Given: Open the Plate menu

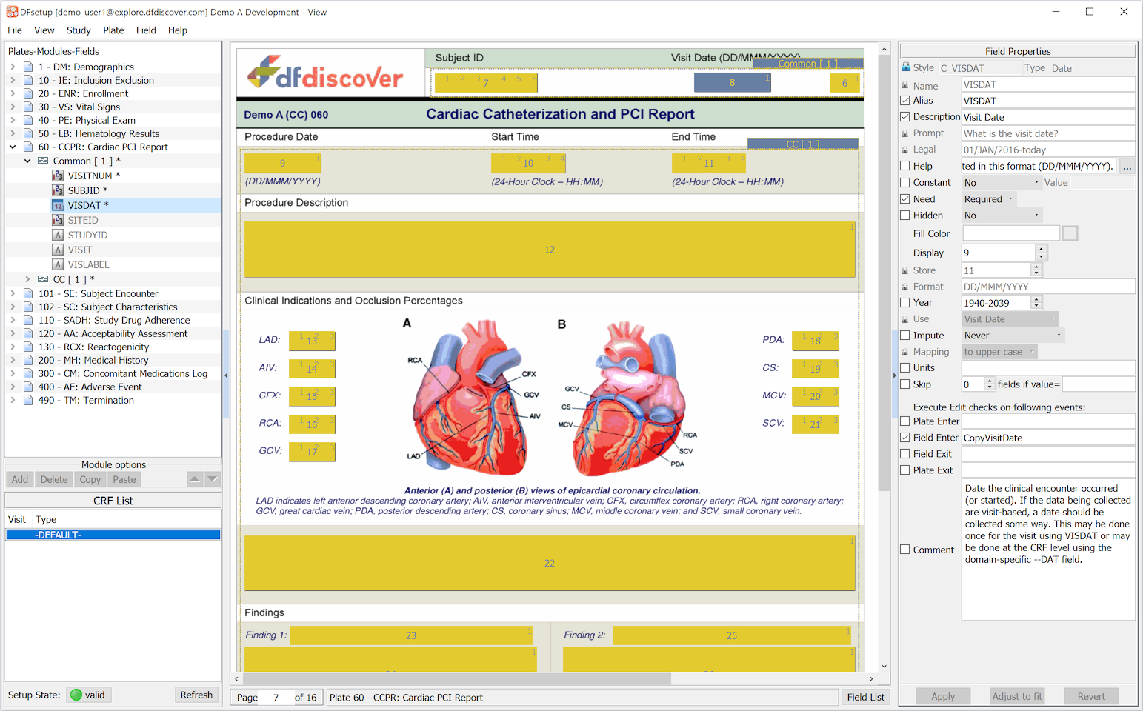Looking at the screenshot, I should pos(113,30).
